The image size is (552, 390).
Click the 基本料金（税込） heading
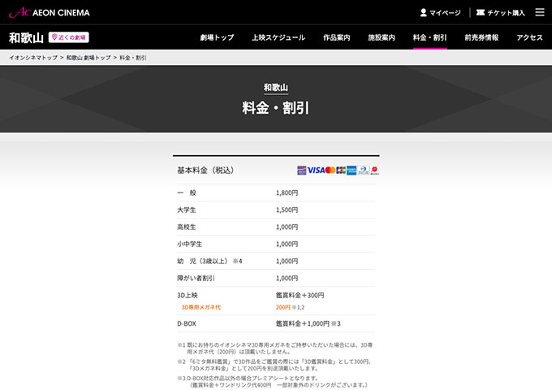[205, 170]
